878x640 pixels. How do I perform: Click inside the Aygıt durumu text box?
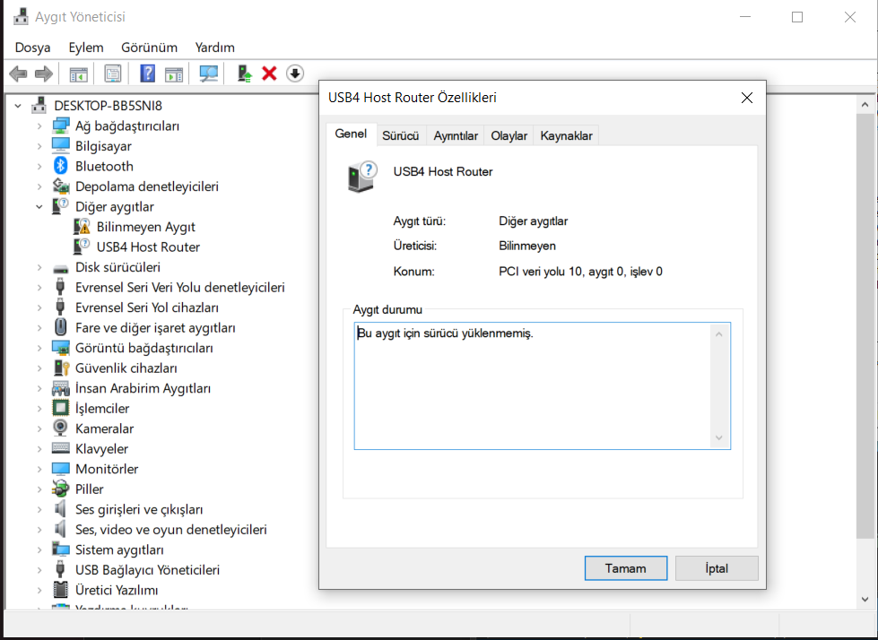pos(532,385)
